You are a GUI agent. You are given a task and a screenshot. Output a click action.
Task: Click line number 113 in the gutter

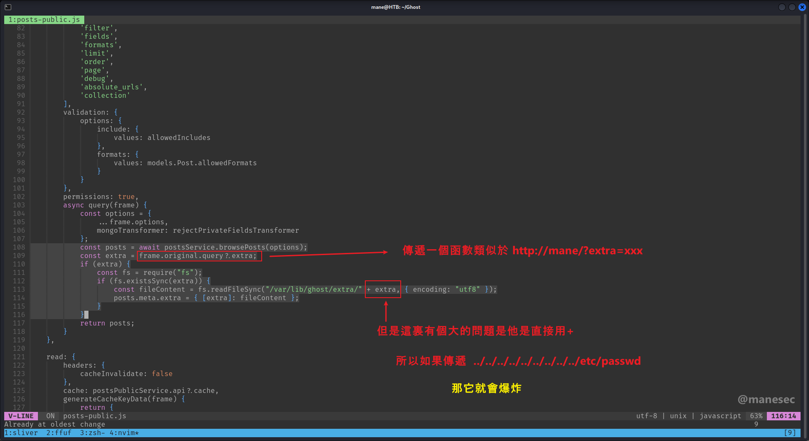[x=19, y=290]
